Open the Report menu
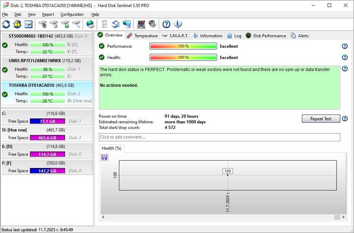 [48, 14]
